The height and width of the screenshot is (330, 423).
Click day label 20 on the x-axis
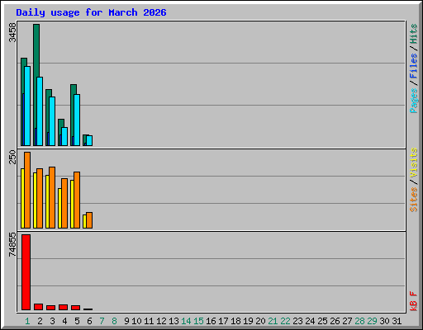260,321
